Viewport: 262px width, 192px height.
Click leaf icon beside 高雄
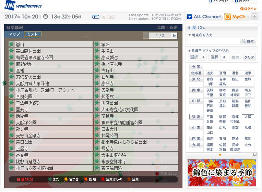click(11, 70)
